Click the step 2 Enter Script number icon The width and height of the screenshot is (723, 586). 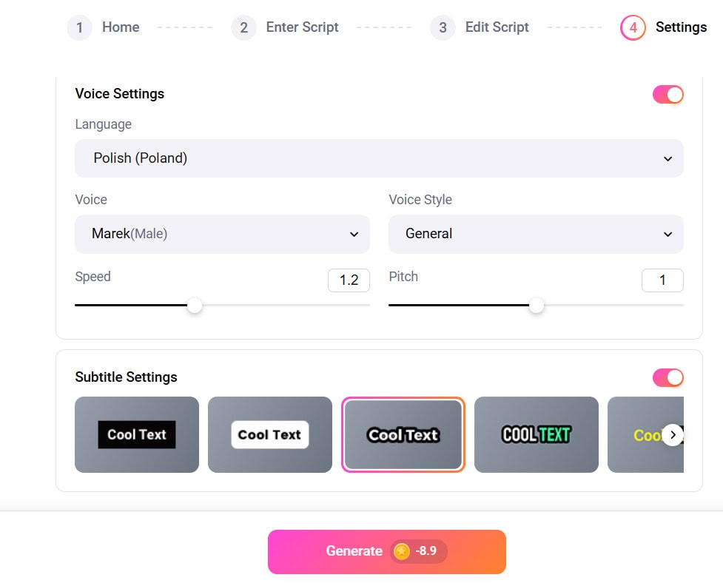pyautogui.click(x=243, y=28)
